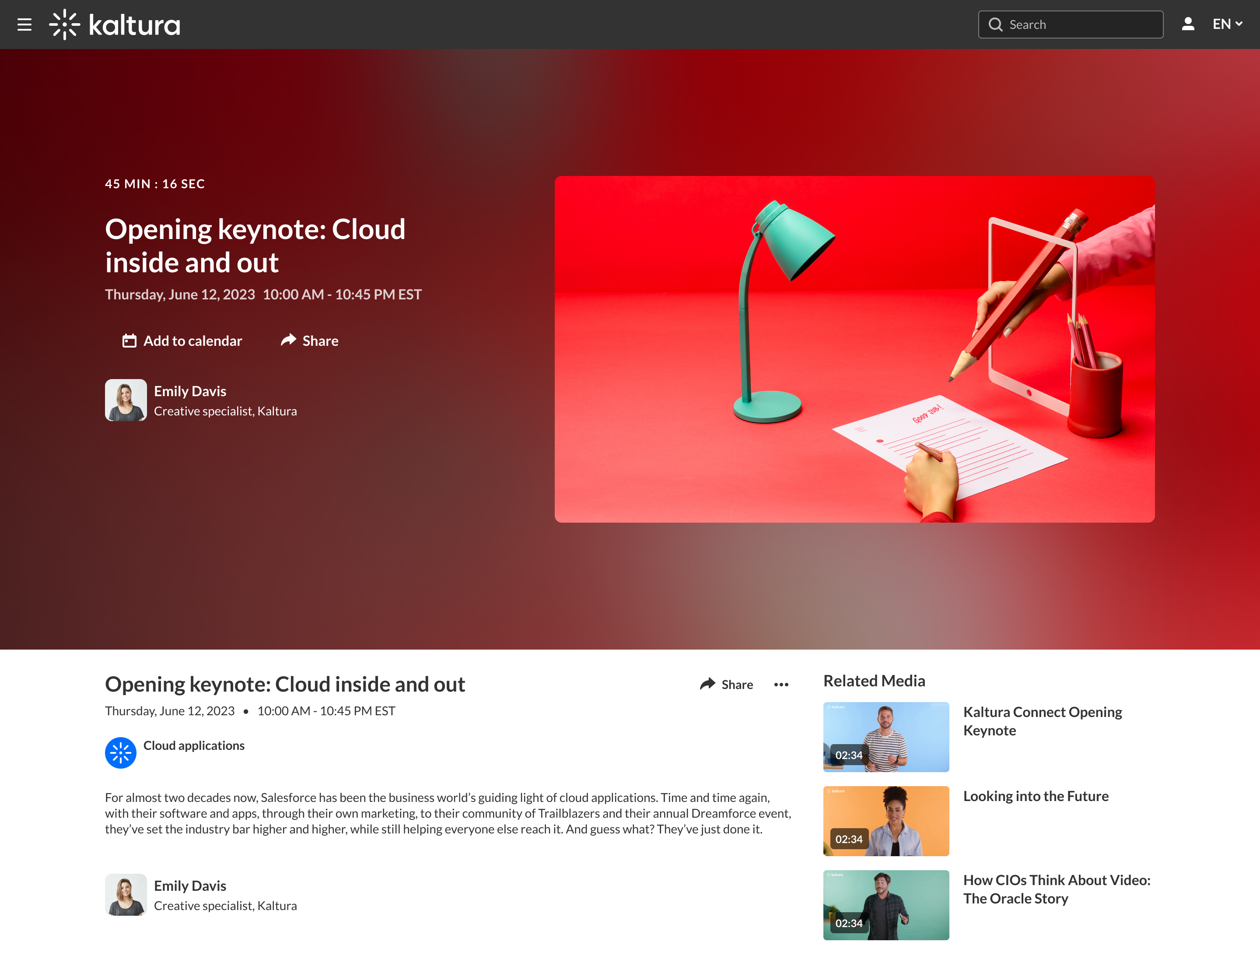Viewport: 1260px width, 963px height.
Task: Click the hero section Share arrow icon
Action: pyautogui.click(x=288, y=340)
